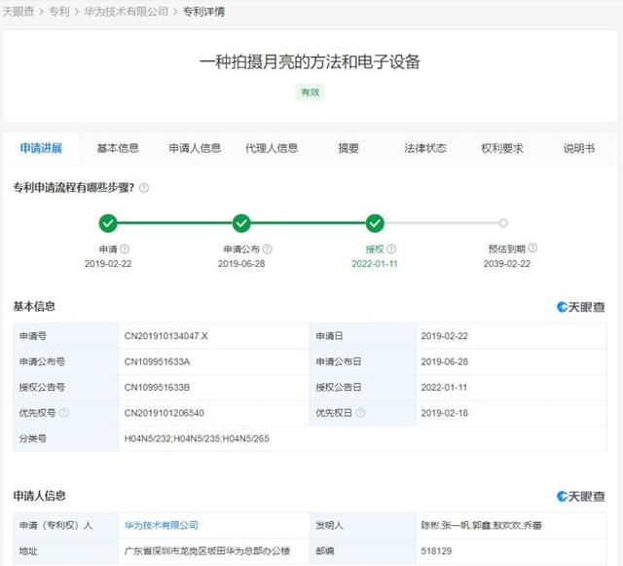Click the 授权 step checkmark circle

coord(375,223)
